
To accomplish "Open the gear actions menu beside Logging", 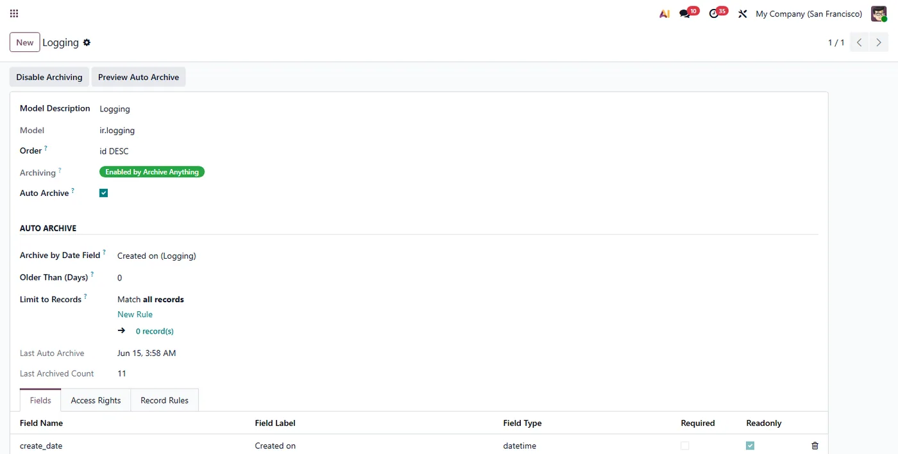I will tap(87, 42).
